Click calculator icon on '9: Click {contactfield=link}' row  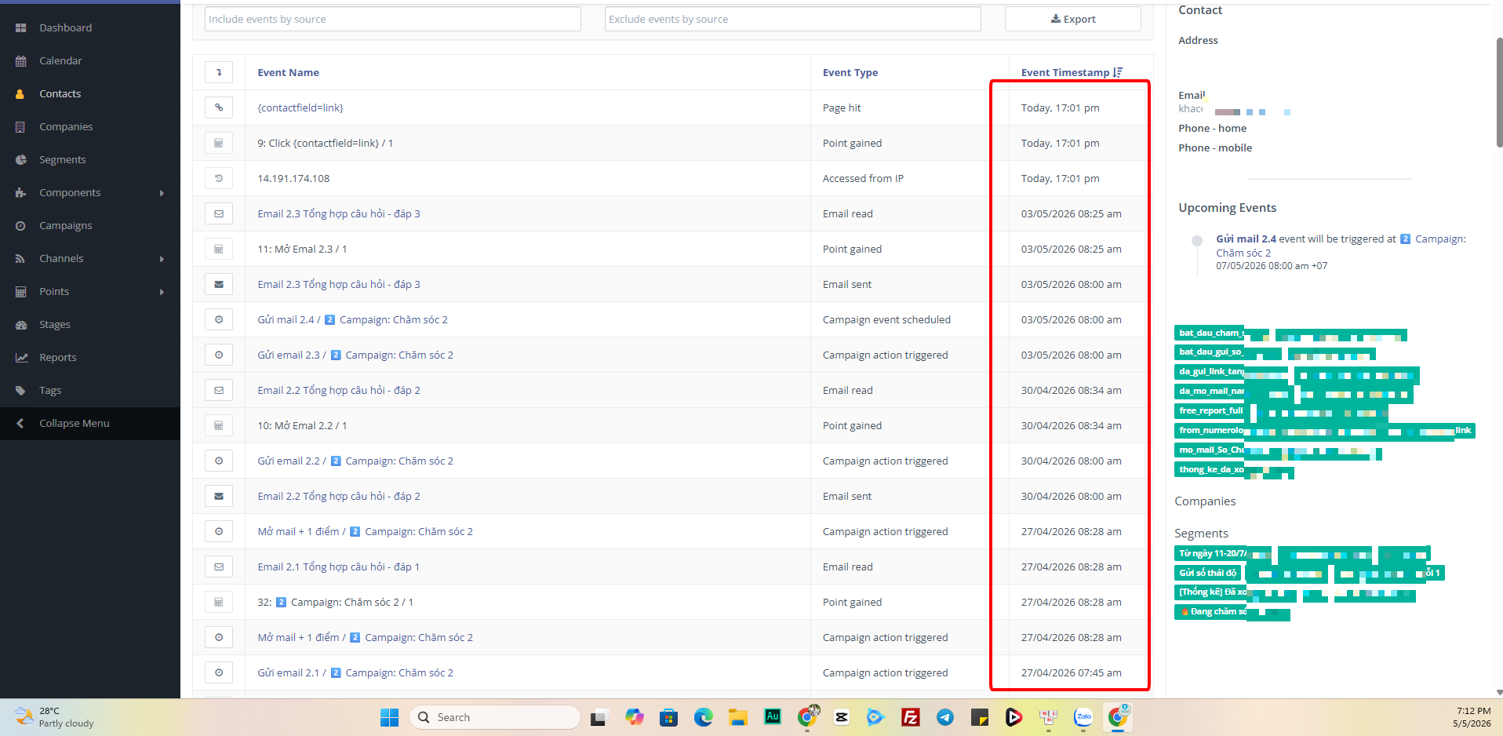(219, 143)
